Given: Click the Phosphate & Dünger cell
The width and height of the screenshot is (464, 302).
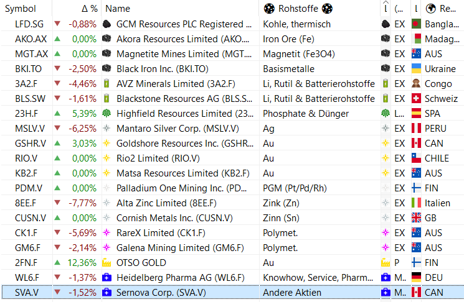Looking at the screenshot, I should tap(306, 114).
